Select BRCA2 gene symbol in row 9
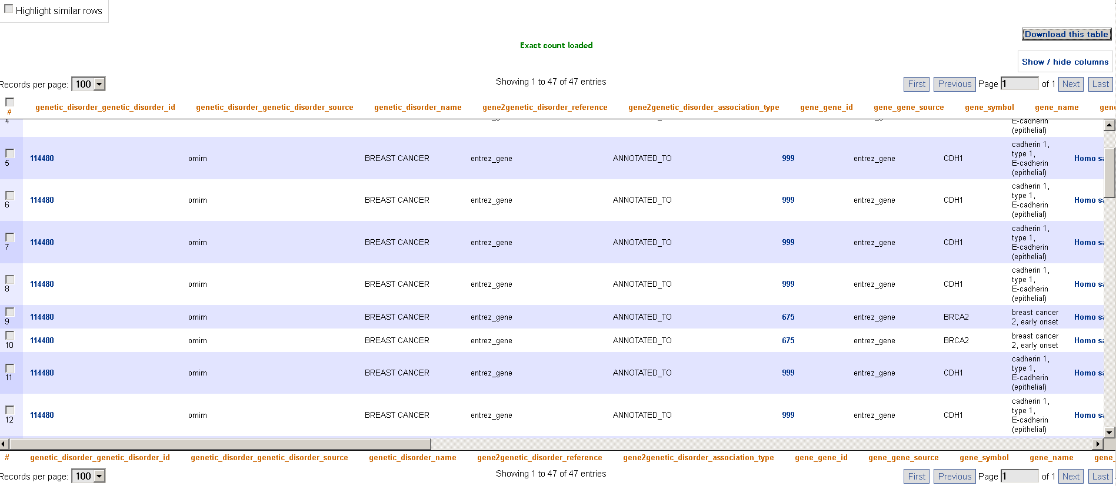Screen dimensions: 1116x486 tap(956, 317)
